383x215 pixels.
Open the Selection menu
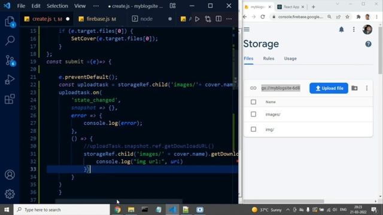pos(57,6)
